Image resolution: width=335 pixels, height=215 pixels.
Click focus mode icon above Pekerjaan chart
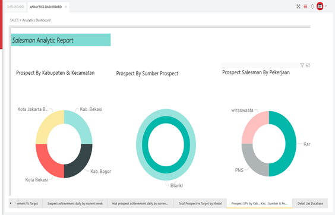click(x=308, y=65)
